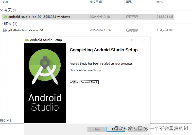192x135 pixels.
Task: Click the 今天 (1) group heading
Action: (x=11, y=10)
